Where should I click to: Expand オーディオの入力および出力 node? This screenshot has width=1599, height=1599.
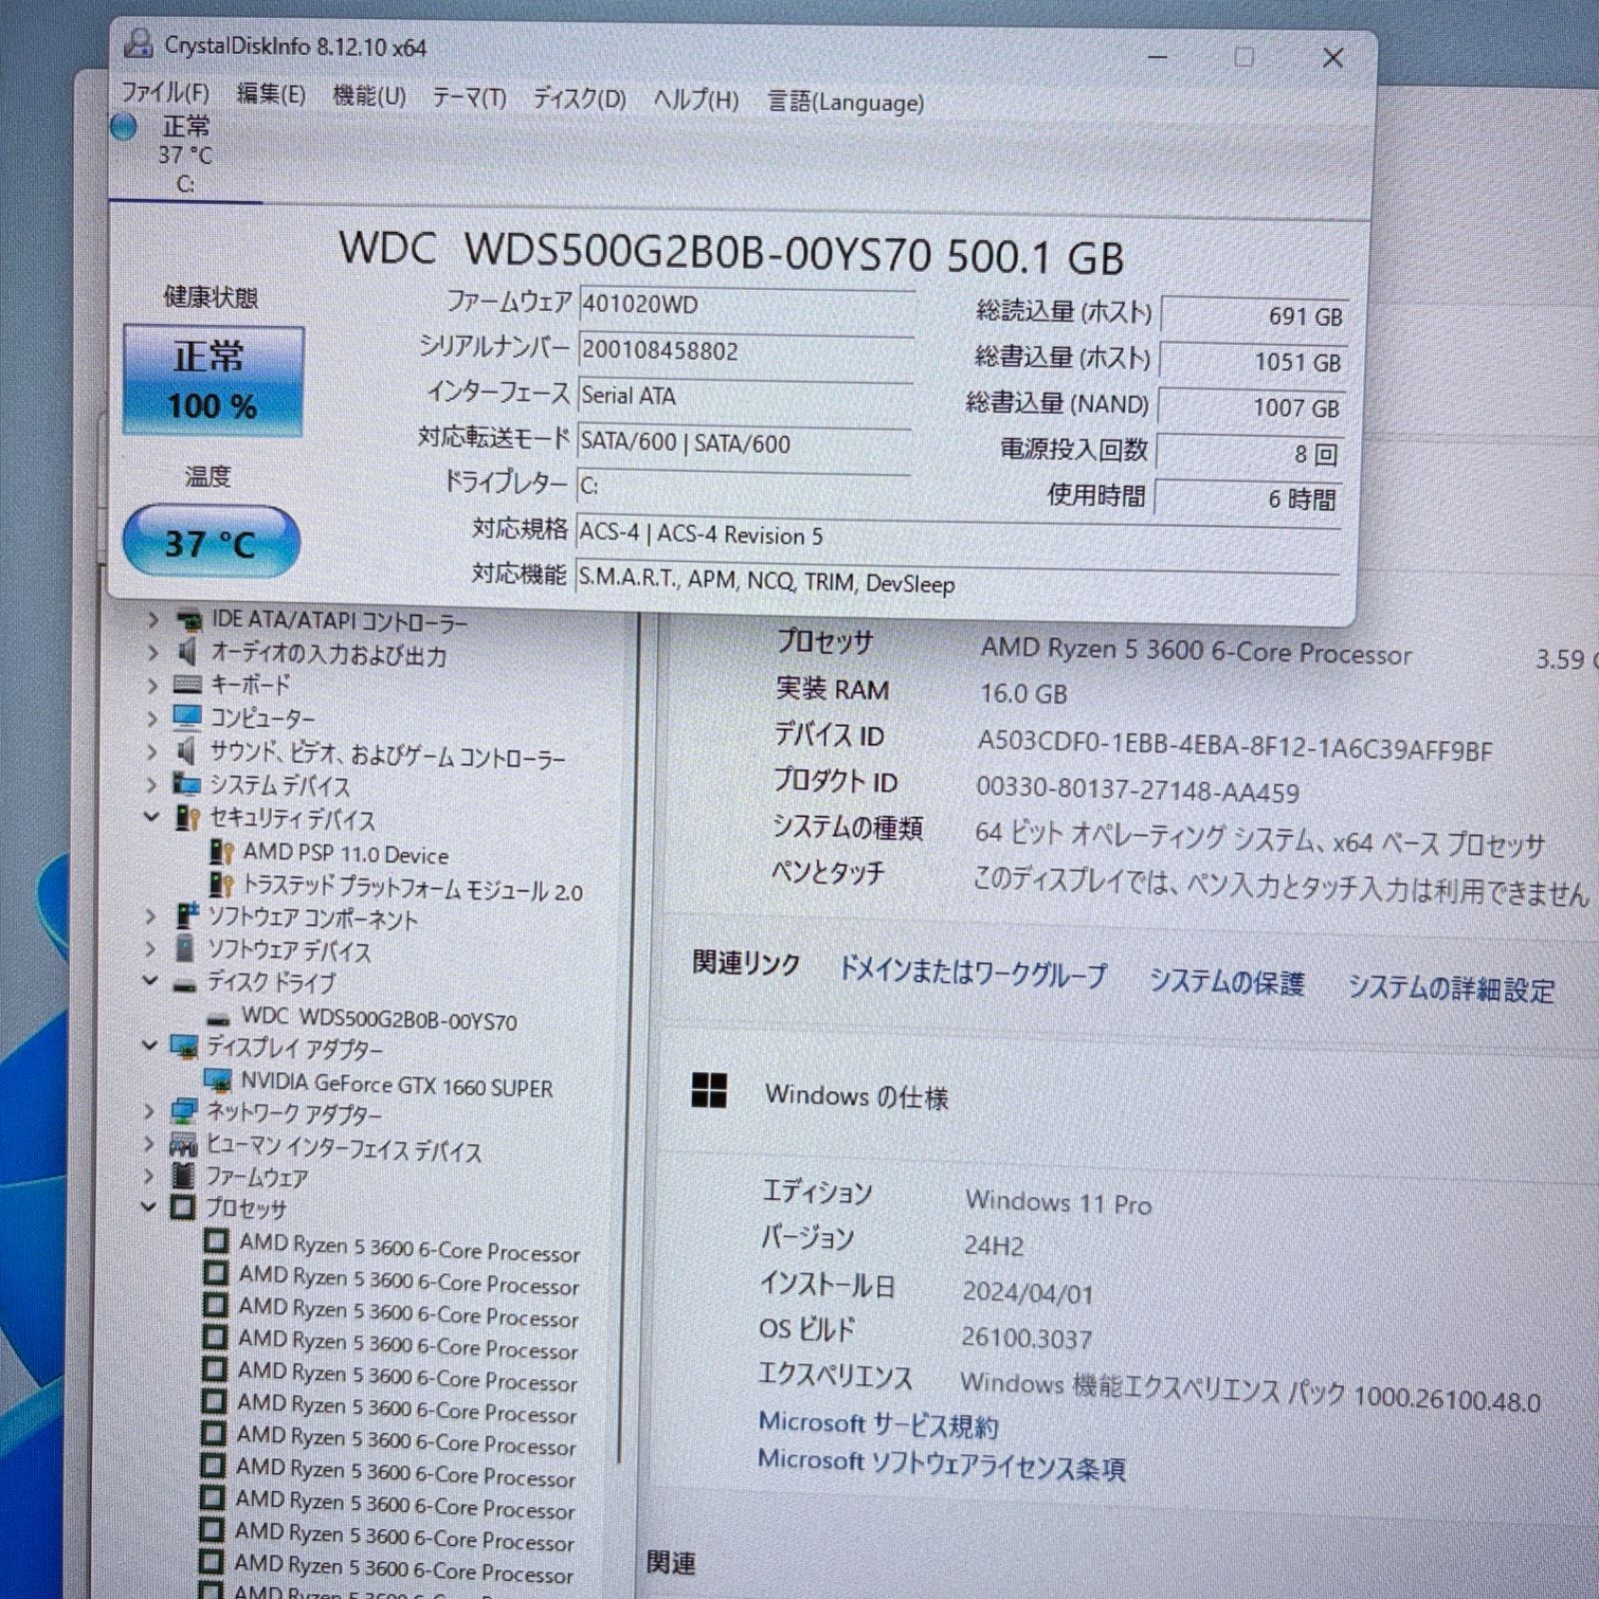pos(153,654)
